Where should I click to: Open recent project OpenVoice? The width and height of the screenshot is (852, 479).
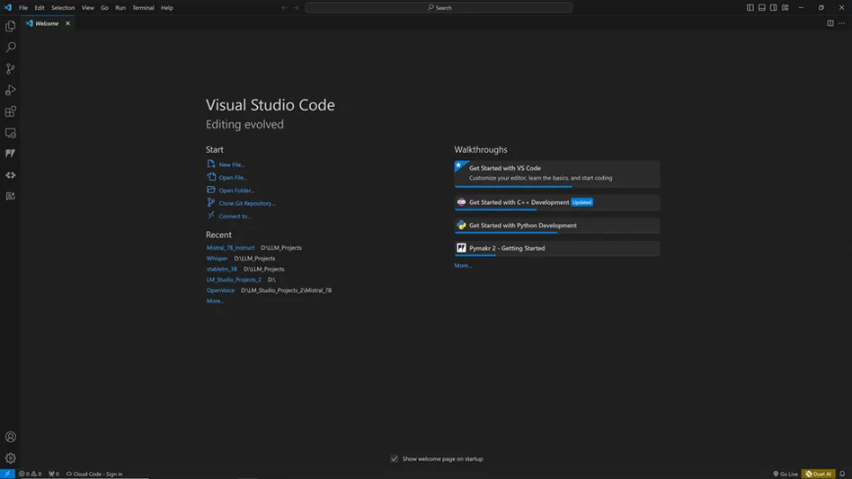[x=220, y=290]
